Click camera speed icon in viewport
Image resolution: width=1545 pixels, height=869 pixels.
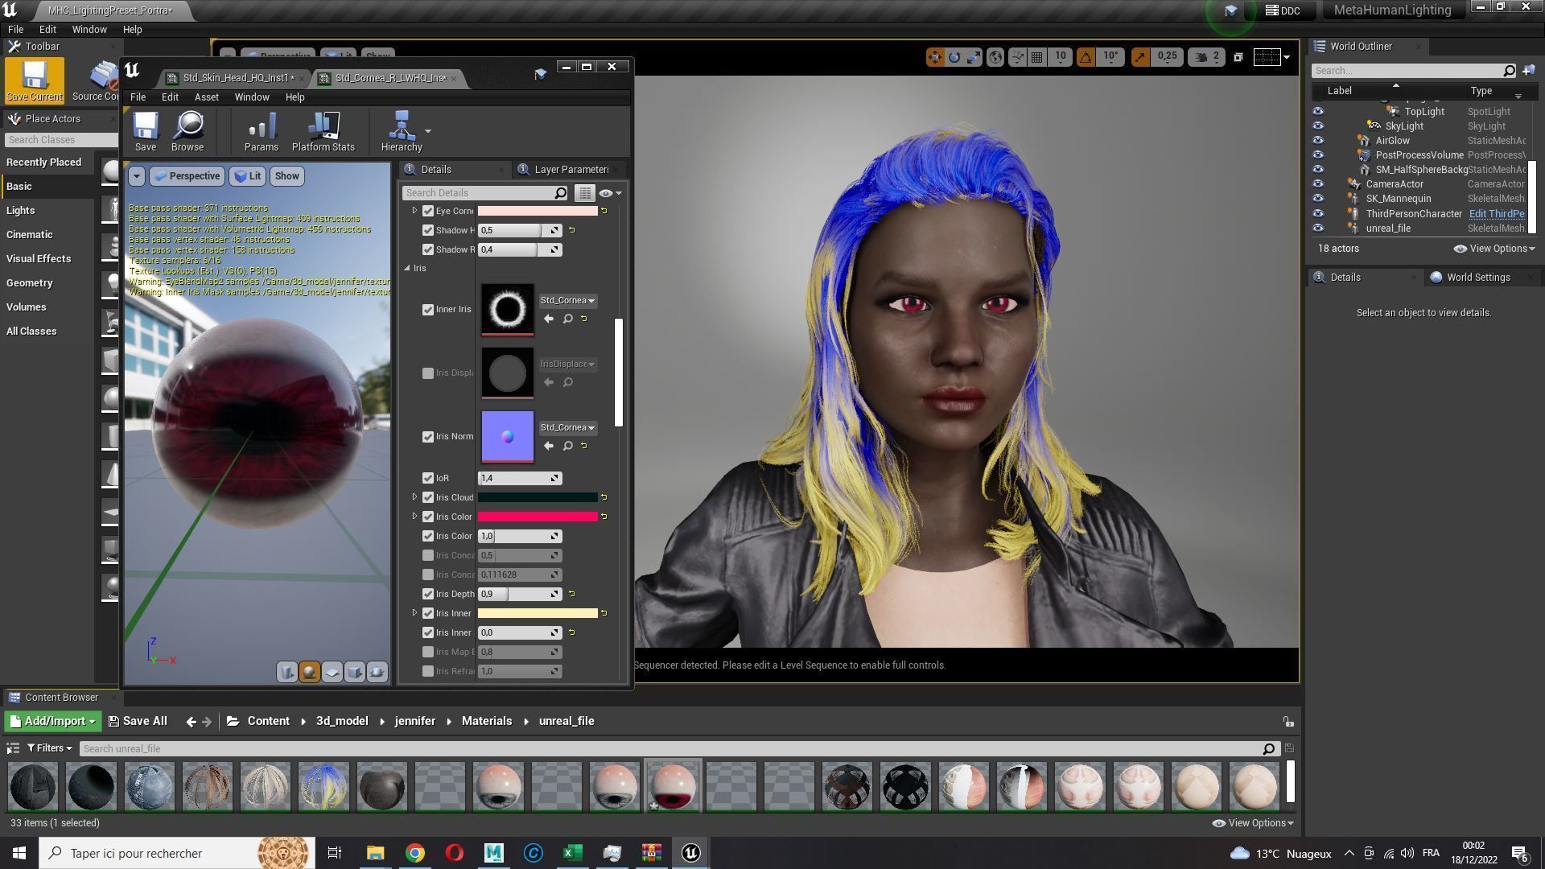tap(1202, 57)
